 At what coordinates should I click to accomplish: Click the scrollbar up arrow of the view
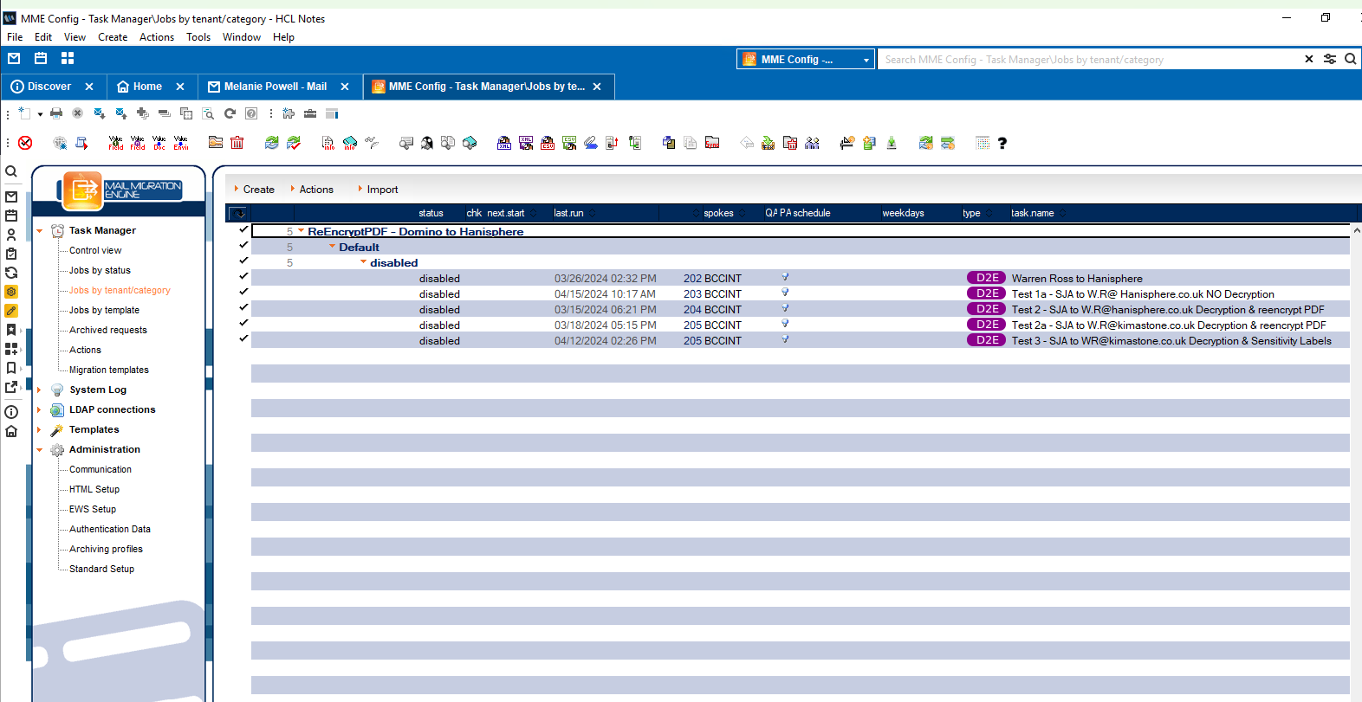pos(1356,231)
